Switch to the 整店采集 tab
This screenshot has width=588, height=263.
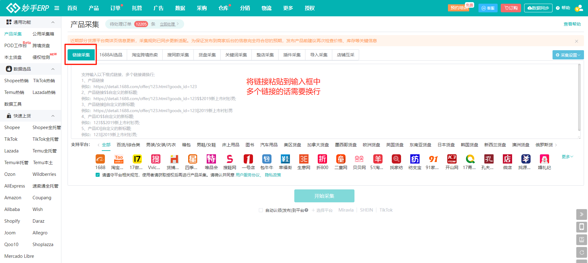pos(265,55)
